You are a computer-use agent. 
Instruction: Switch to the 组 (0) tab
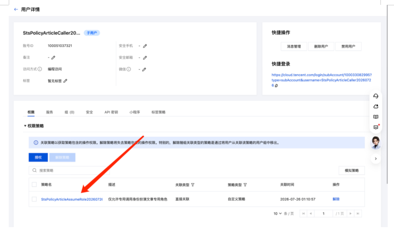coord(69,112)
